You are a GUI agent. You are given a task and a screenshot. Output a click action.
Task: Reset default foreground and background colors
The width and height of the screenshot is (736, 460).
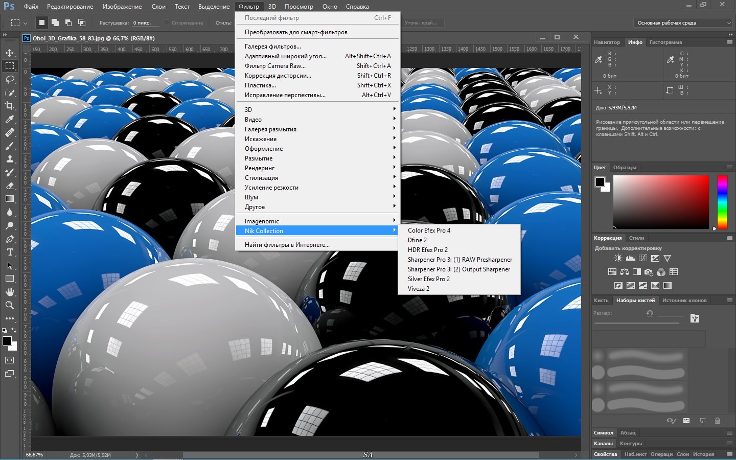5,330
